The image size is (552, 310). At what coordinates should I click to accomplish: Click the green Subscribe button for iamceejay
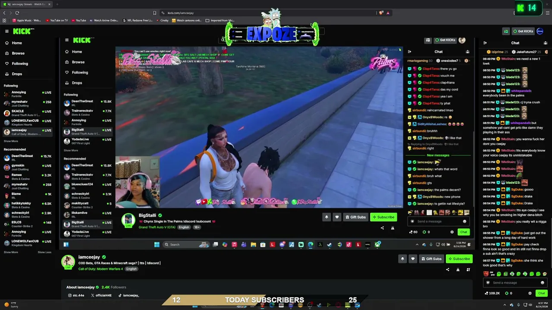click(459, 259)
